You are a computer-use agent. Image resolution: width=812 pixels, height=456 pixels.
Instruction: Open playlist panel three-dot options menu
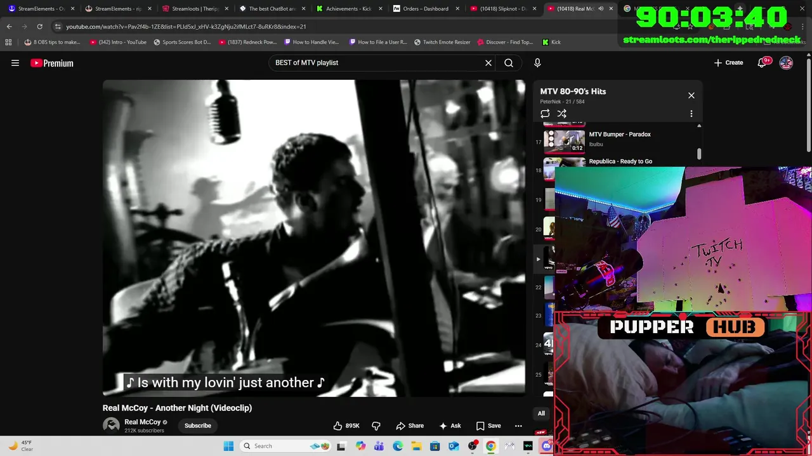pos(691,114)
